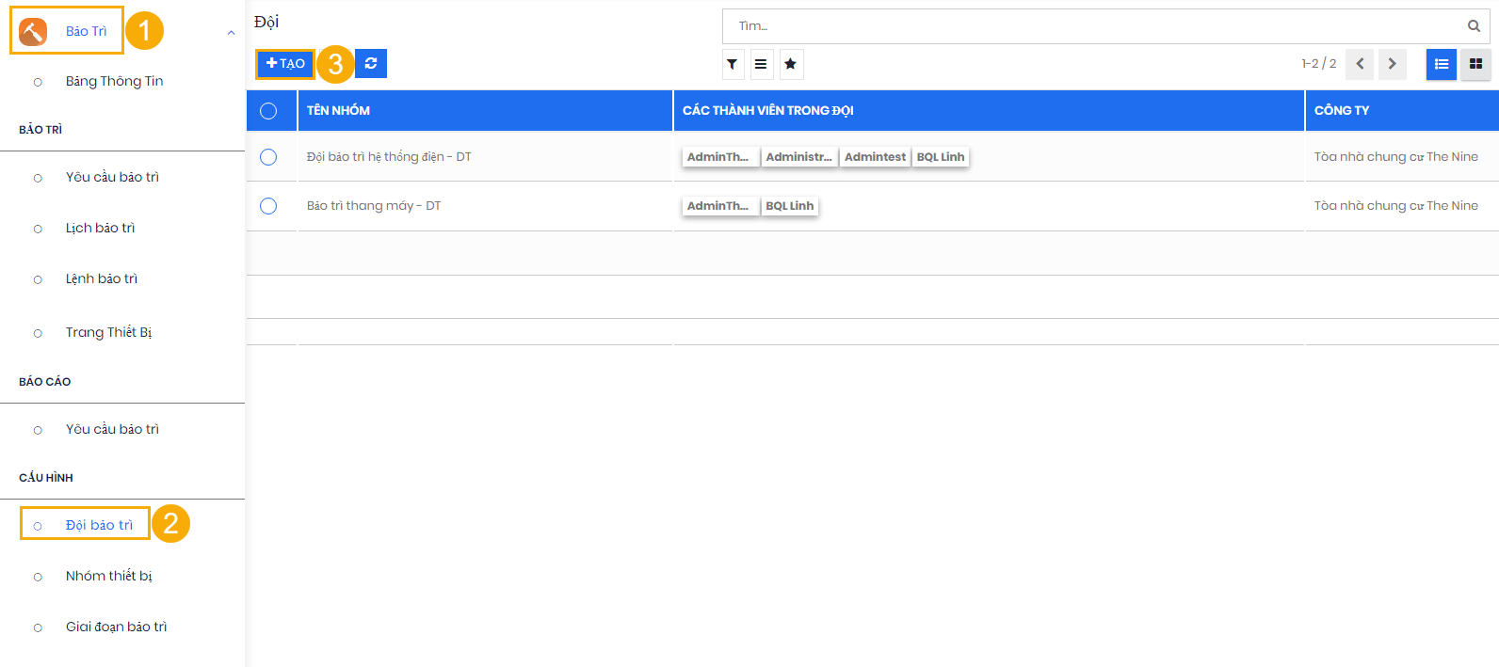Viewport: 1499px width, 667px height.
Task: Click BQL Linh tag in elevator team row
Action: tap(789, 206)
